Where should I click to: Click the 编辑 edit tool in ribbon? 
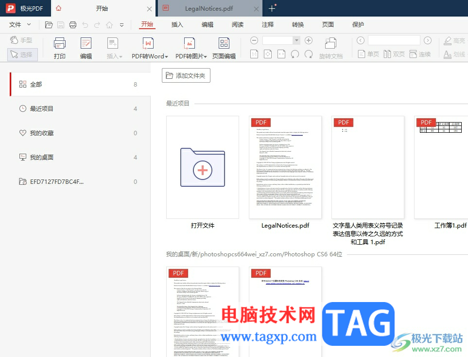[x=86, y=48]
